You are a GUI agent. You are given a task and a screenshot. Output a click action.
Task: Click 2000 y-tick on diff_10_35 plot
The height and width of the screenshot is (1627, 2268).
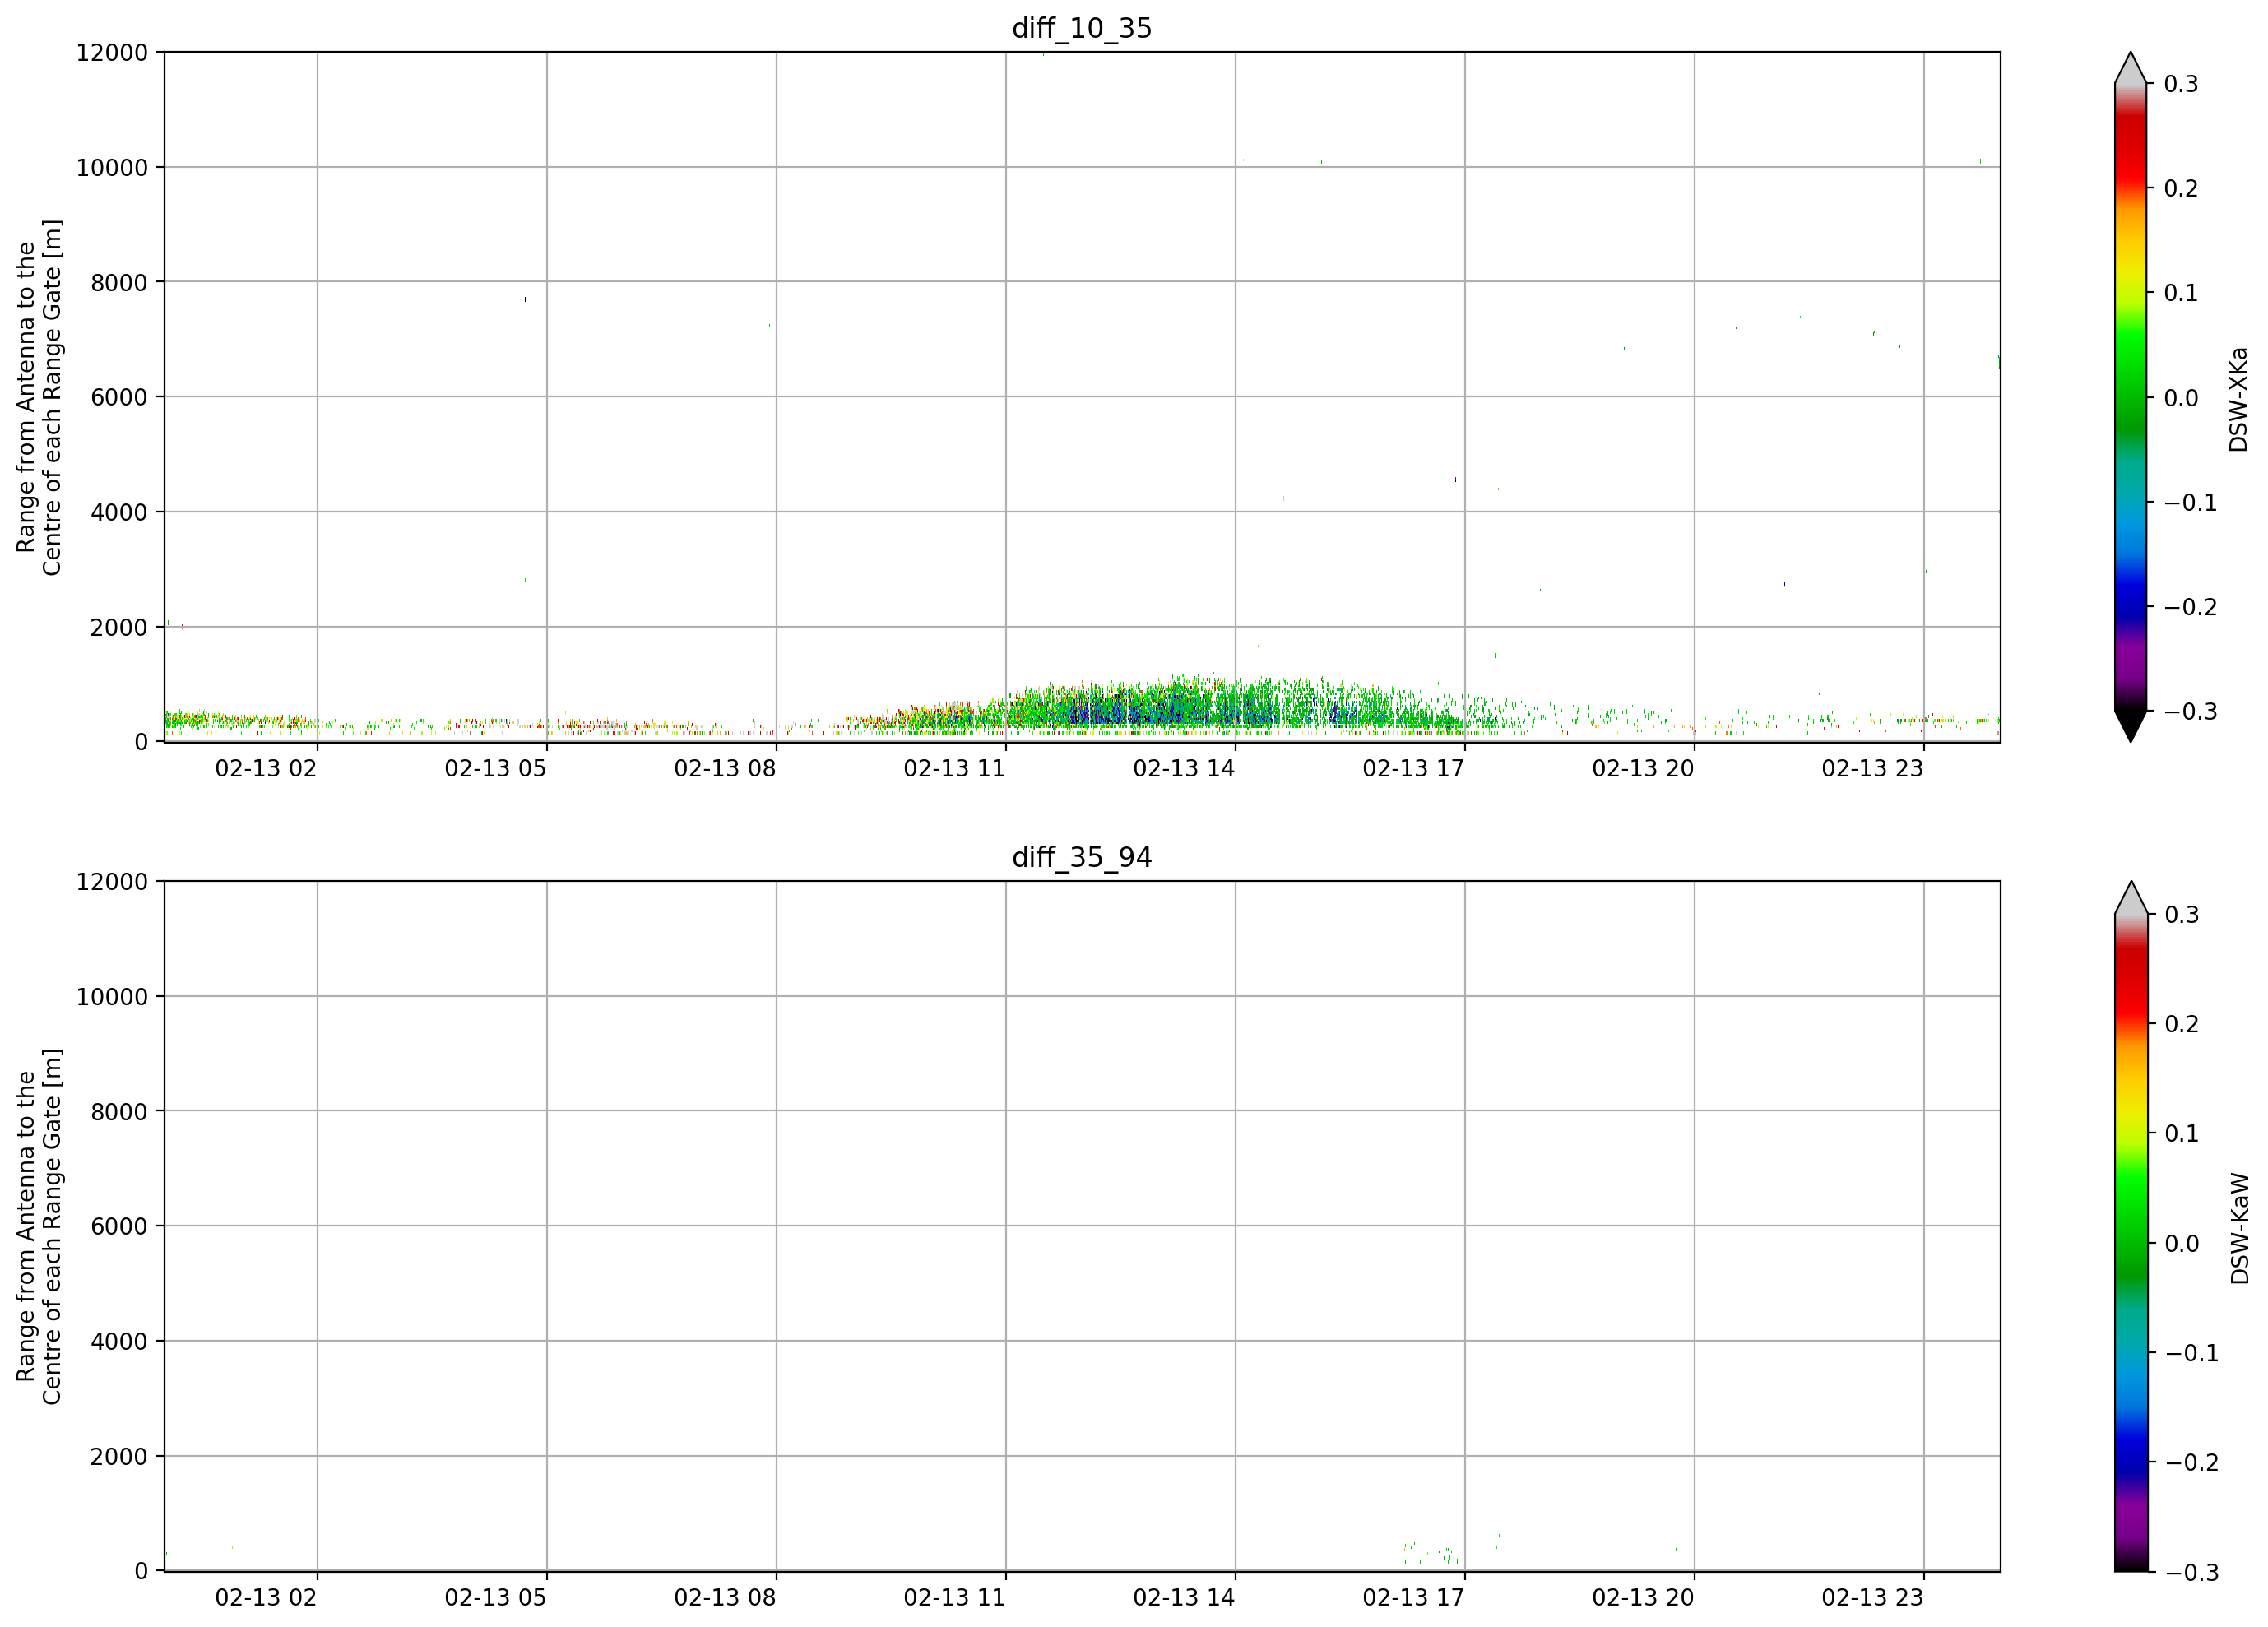click(119, 627)
